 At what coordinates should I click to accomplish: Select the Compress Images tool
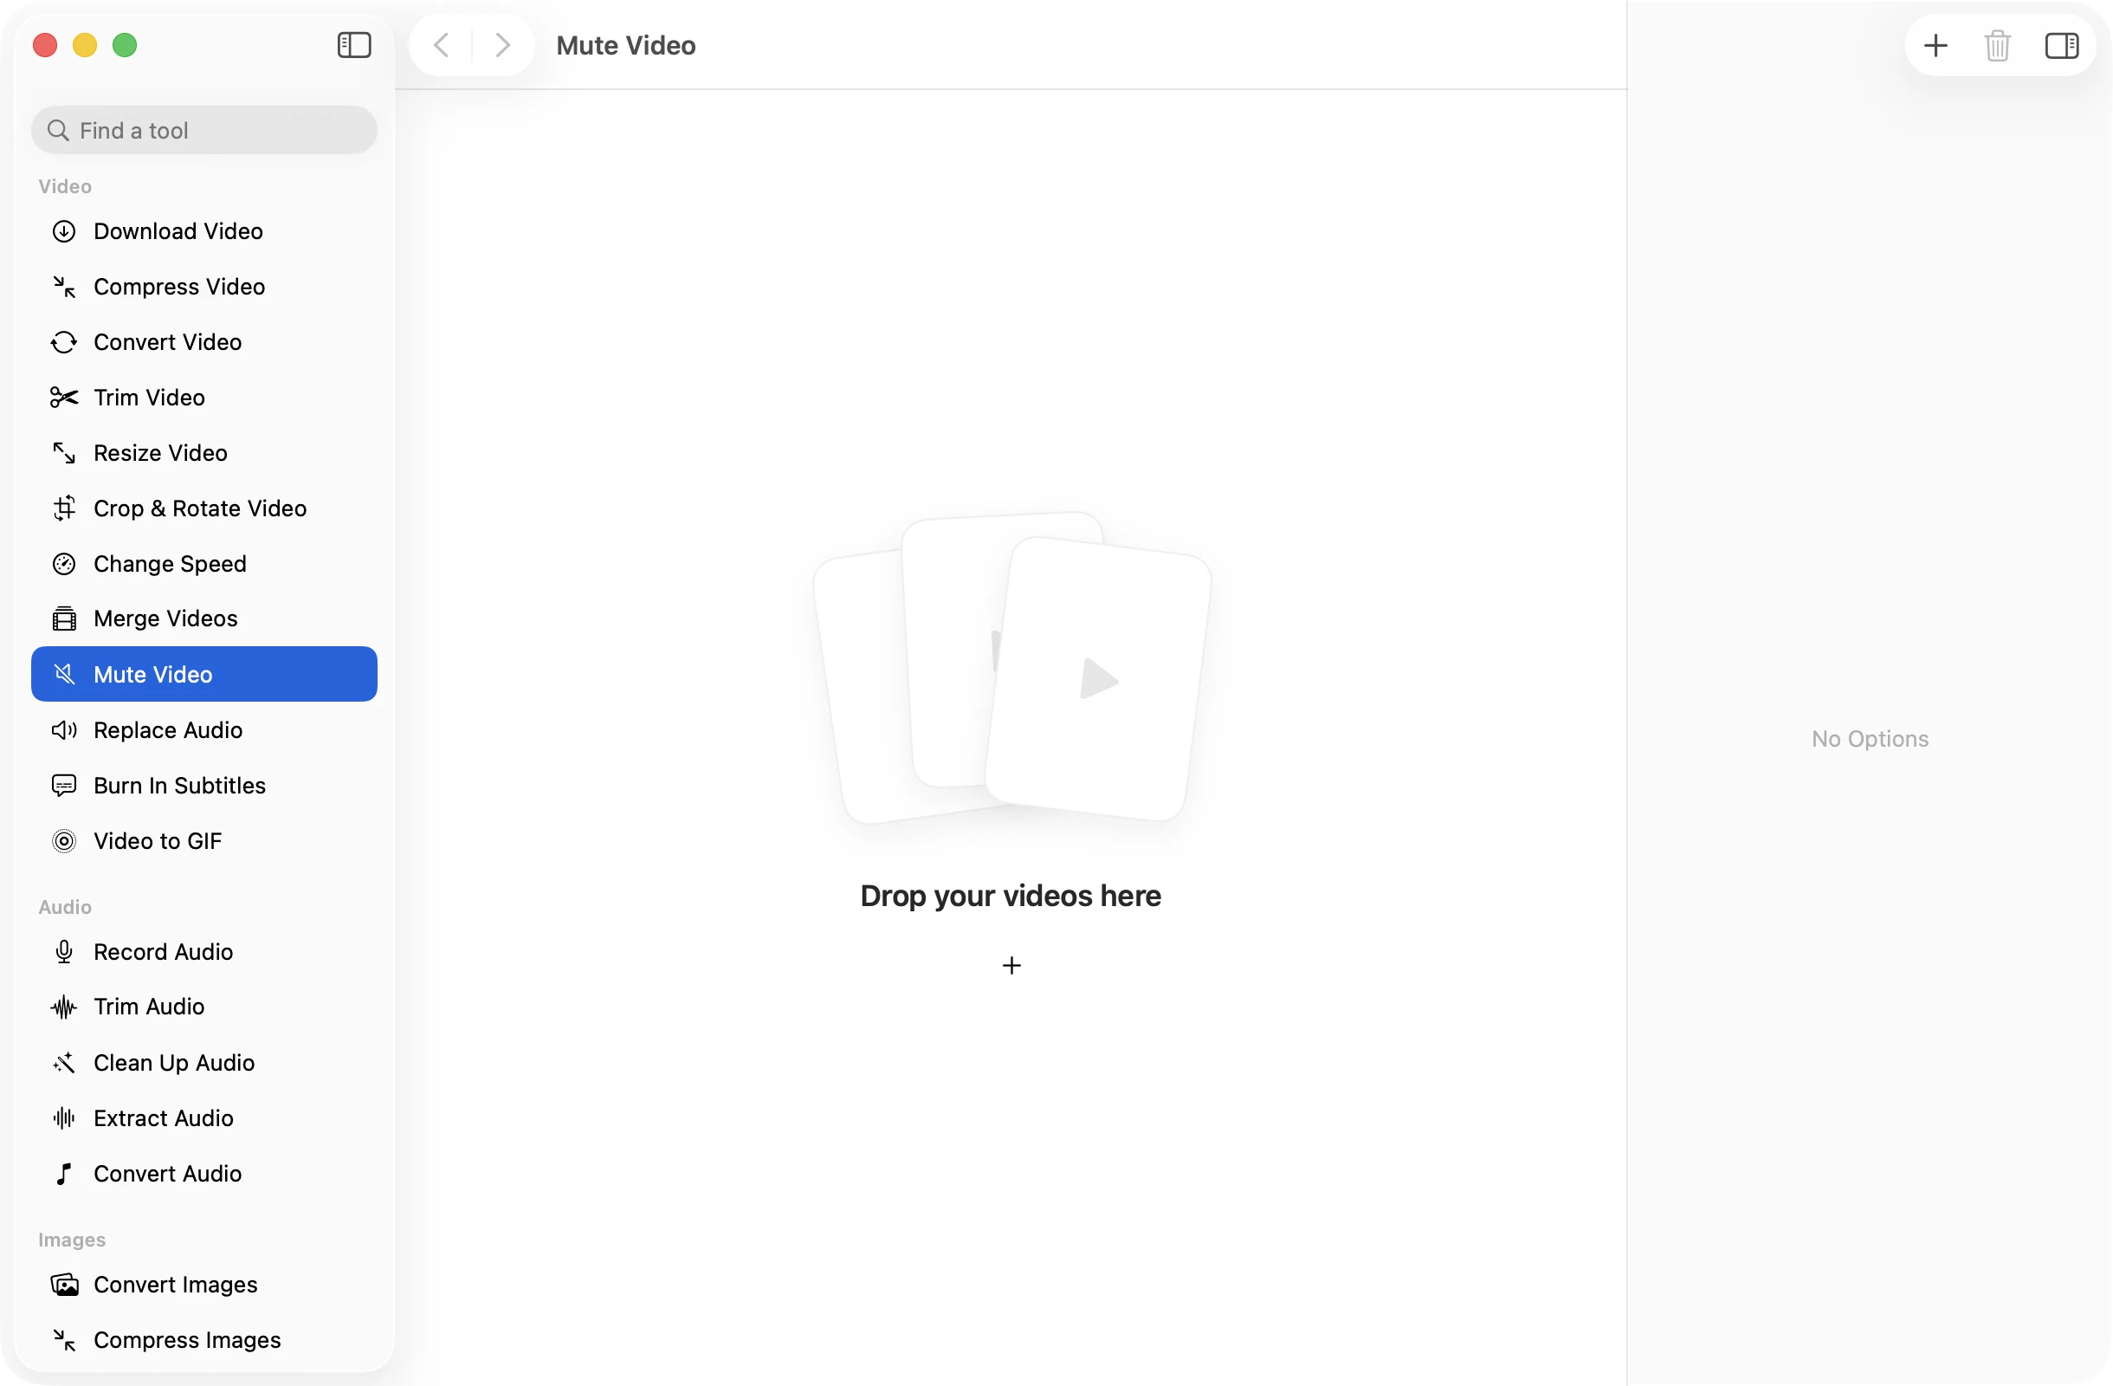tap(204, 1340)
